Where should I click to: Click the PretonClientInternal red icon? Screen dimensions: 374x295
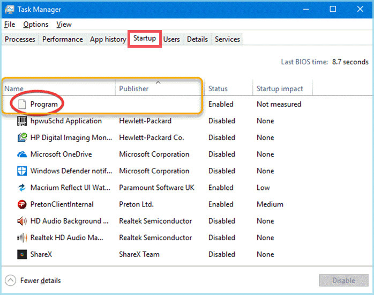pyautogui.click(x=22, y=204)
